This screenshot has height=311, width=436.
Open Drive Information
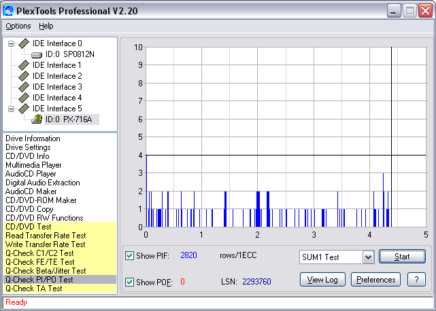click(x=33, y=139)
